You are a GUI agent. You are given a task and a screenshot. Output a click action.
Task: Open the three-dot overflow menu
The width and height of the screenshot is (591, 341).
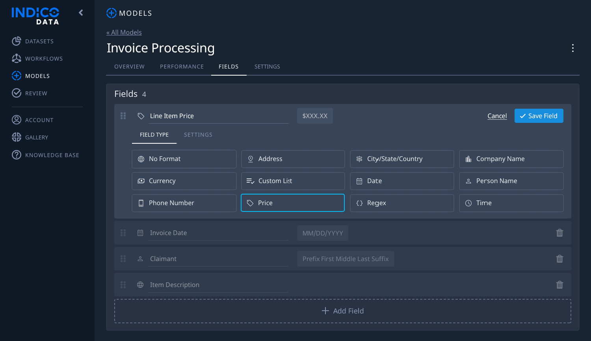572,48
